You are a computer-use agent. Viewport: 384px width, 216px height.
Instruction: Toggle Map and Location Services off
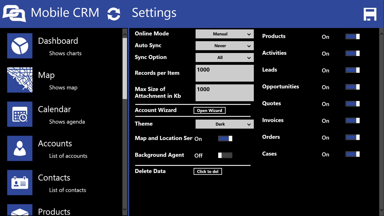click(225, 138)
